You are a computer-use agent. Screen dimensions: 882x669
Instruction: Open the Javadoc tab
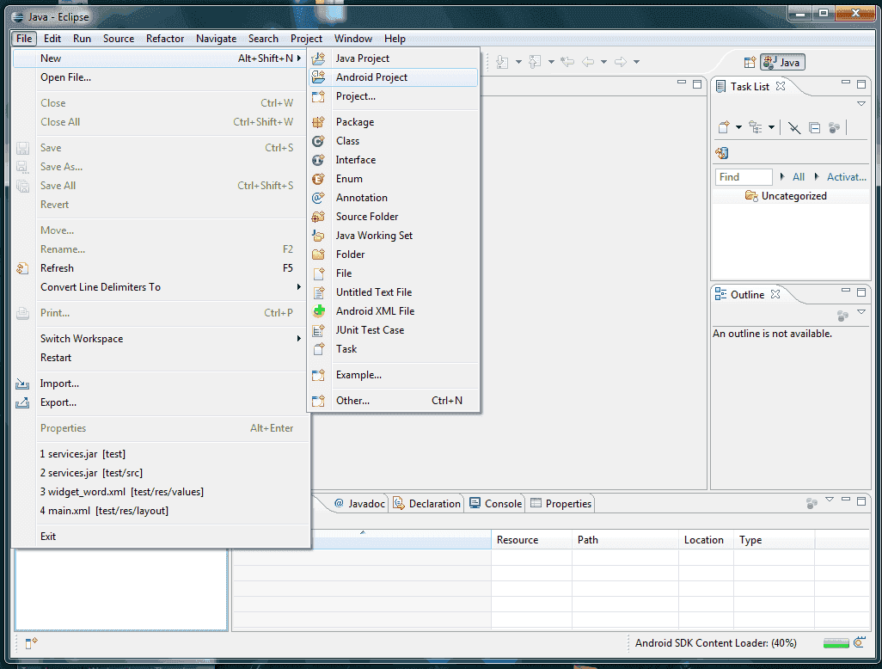coord(359,504)
